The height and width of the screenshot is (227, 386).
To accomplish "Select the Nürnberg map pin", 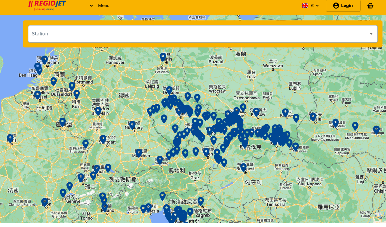I will 132,125.
